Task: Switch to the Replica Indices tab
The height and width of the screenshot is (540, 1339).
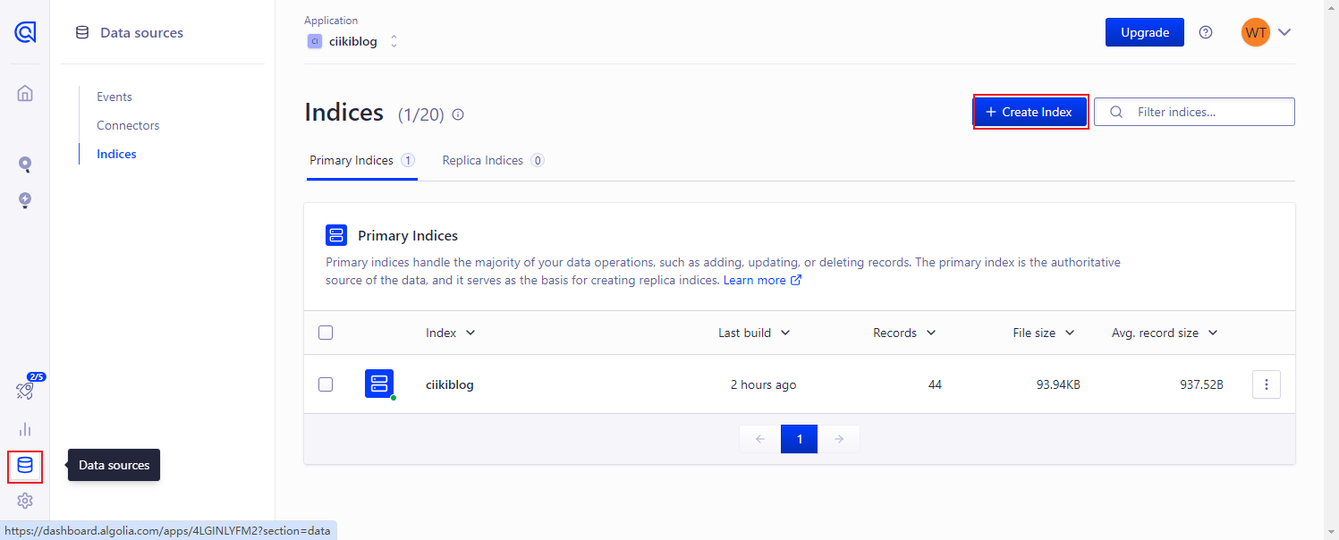Action: coord(493,161)
